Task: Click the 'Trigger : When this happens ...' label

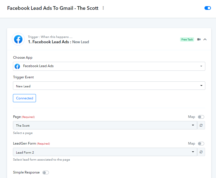Action: (50, 37)
